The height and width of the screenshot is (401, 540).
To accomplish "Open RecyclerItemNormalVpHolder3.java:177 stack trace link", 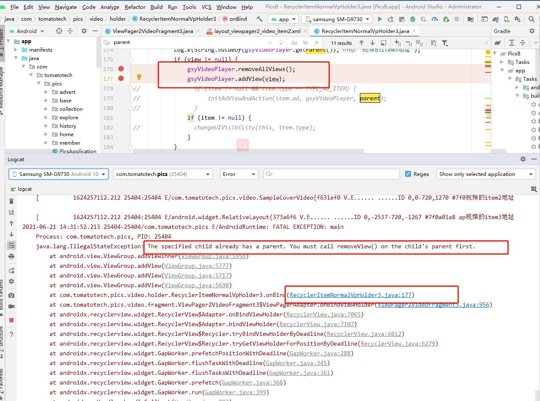I will pos(351,295).
